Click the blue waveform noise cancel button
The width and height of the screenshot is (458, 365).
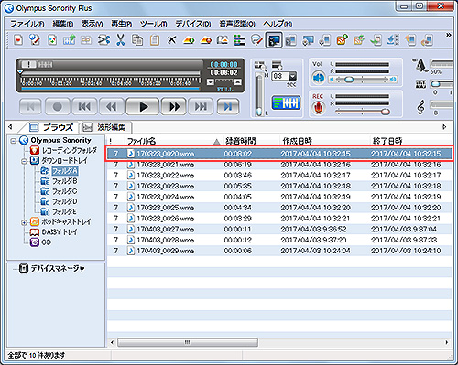pyautogui.click(x=286, y=102)
